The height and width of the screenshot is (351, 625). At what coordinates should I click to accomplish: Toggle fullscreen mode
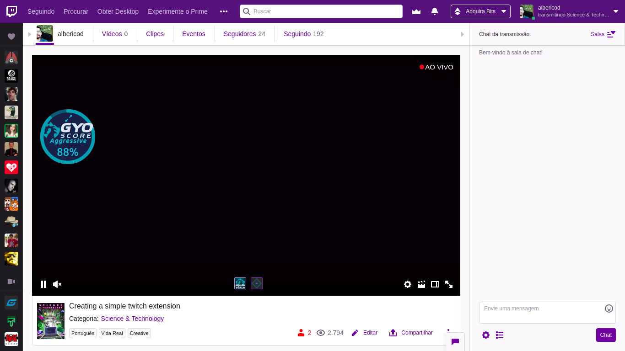(449, 284)
